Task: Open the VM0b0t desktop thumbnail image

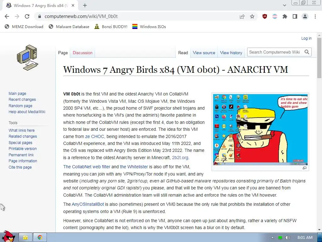Action: (x=260, y=130)
